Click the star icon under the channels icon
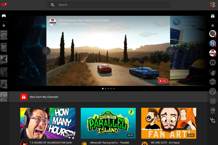Viewport: 218px width, 145px height. point(213,25)
